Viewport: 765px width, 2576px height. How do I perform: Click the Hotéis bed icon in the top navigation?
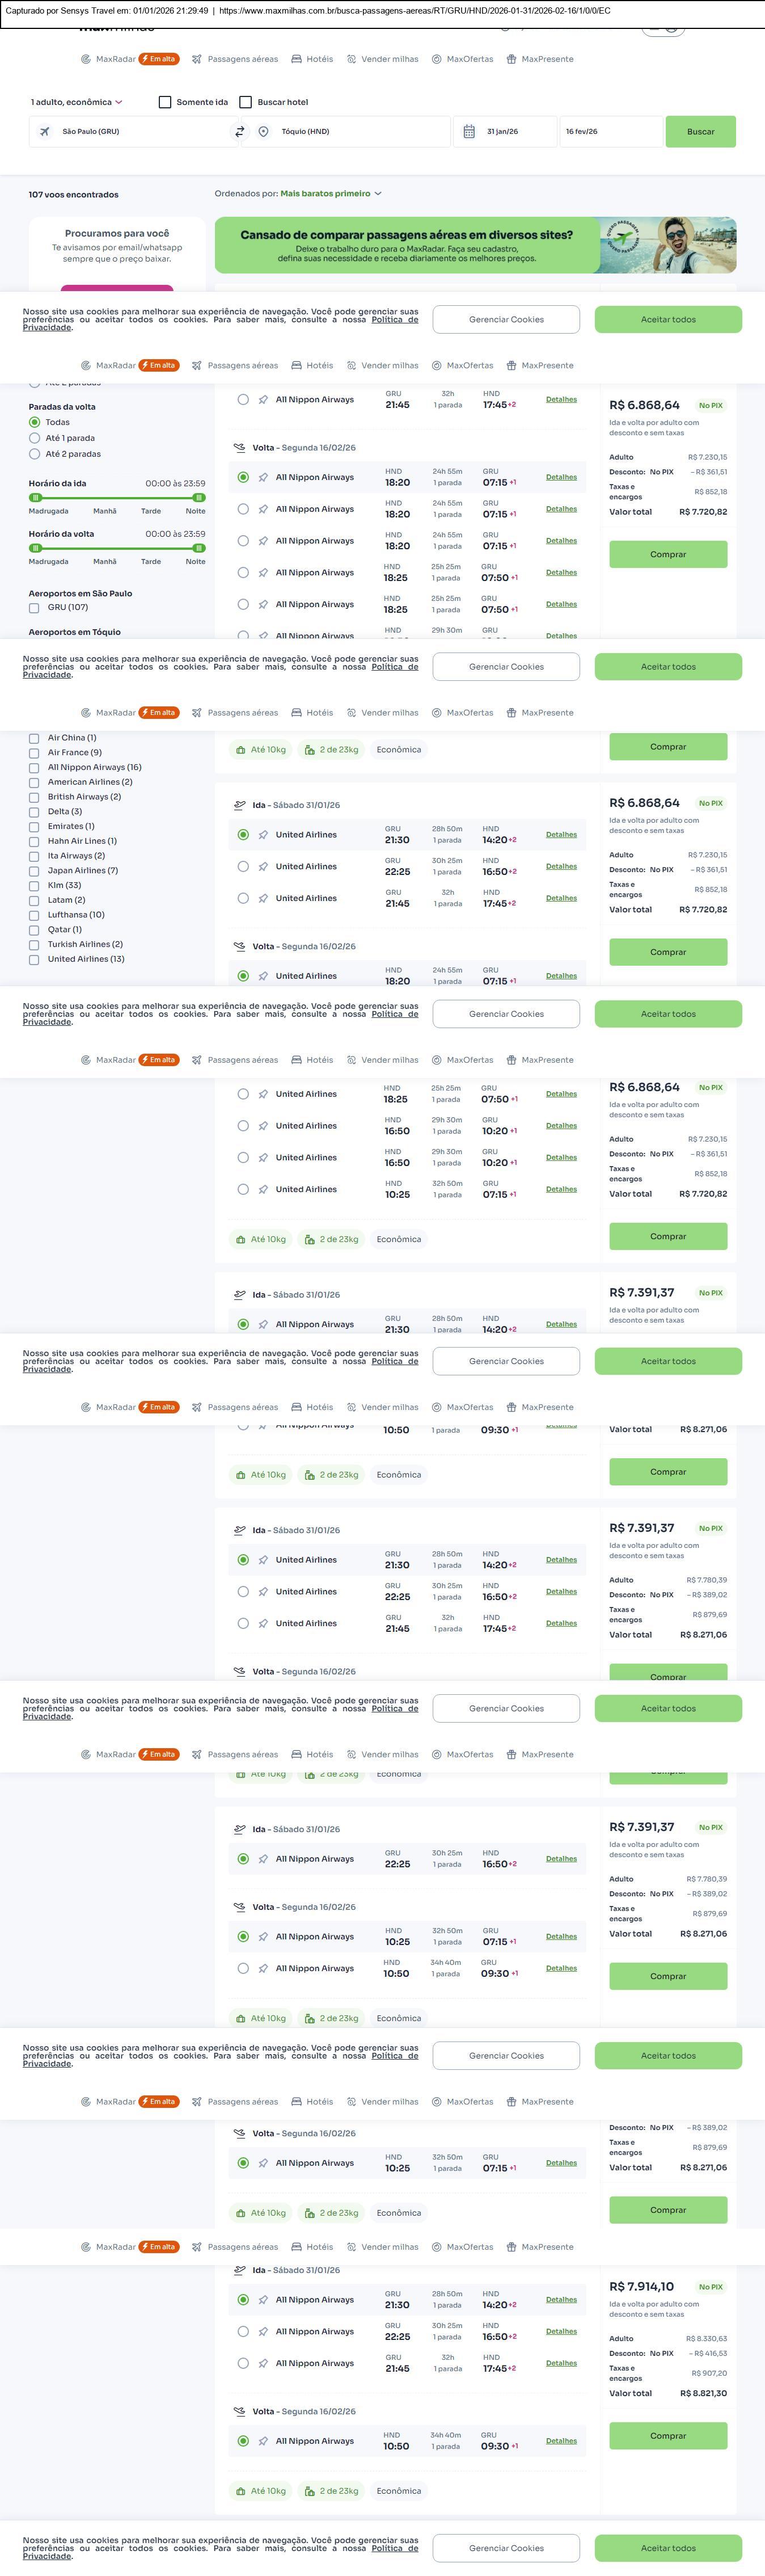[297, 59]
